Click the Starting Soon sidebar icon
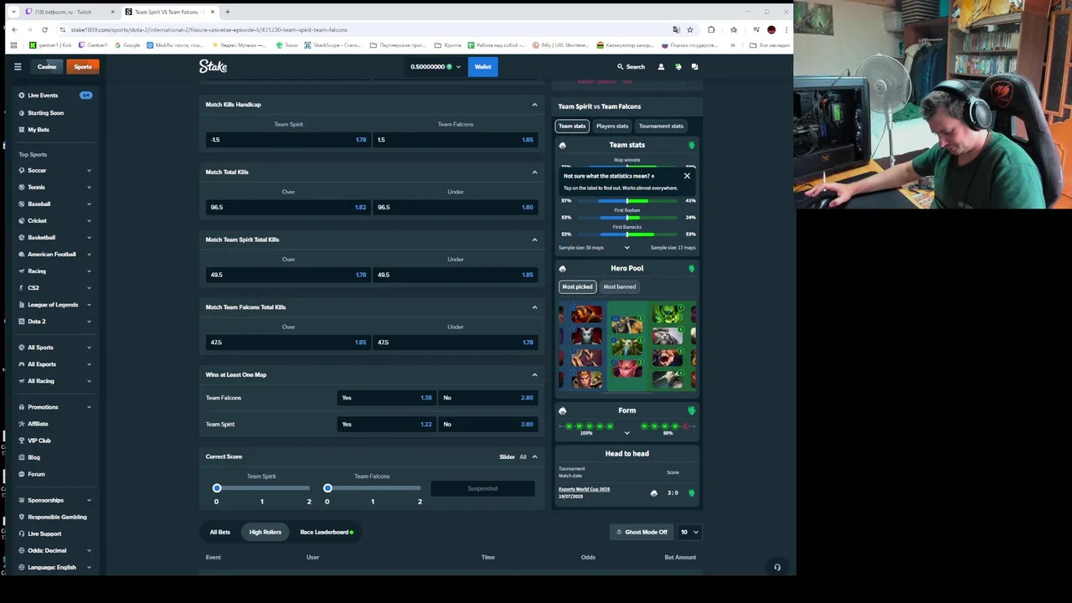The height and width of the screenshot is (603, 1072). point(22,112)
